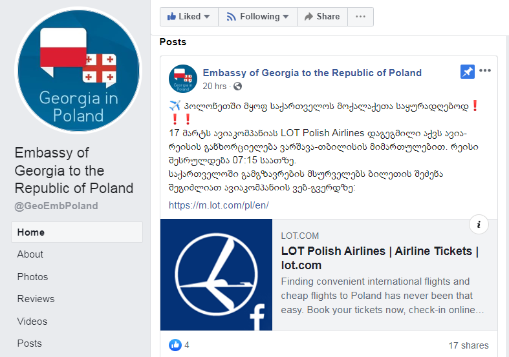Open the post options three-dot menu

click(485, 70)
